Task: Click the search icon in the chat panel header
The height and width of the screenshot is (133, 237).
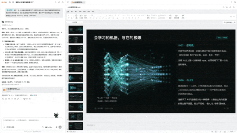Action: tap(56, 2)
